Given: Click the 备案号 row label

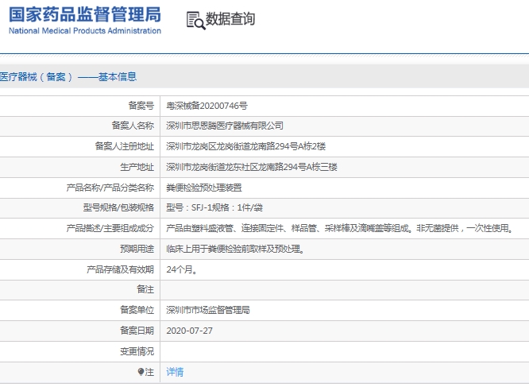Looking at the screenshot, I should 141,106.
